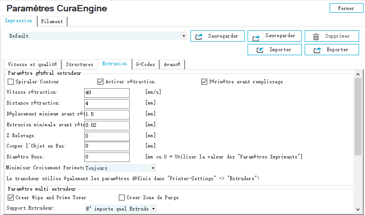This screenshot has width=365, height=215.
Task: Click the Distance rétraction input field
Action: tap(107, 104)
